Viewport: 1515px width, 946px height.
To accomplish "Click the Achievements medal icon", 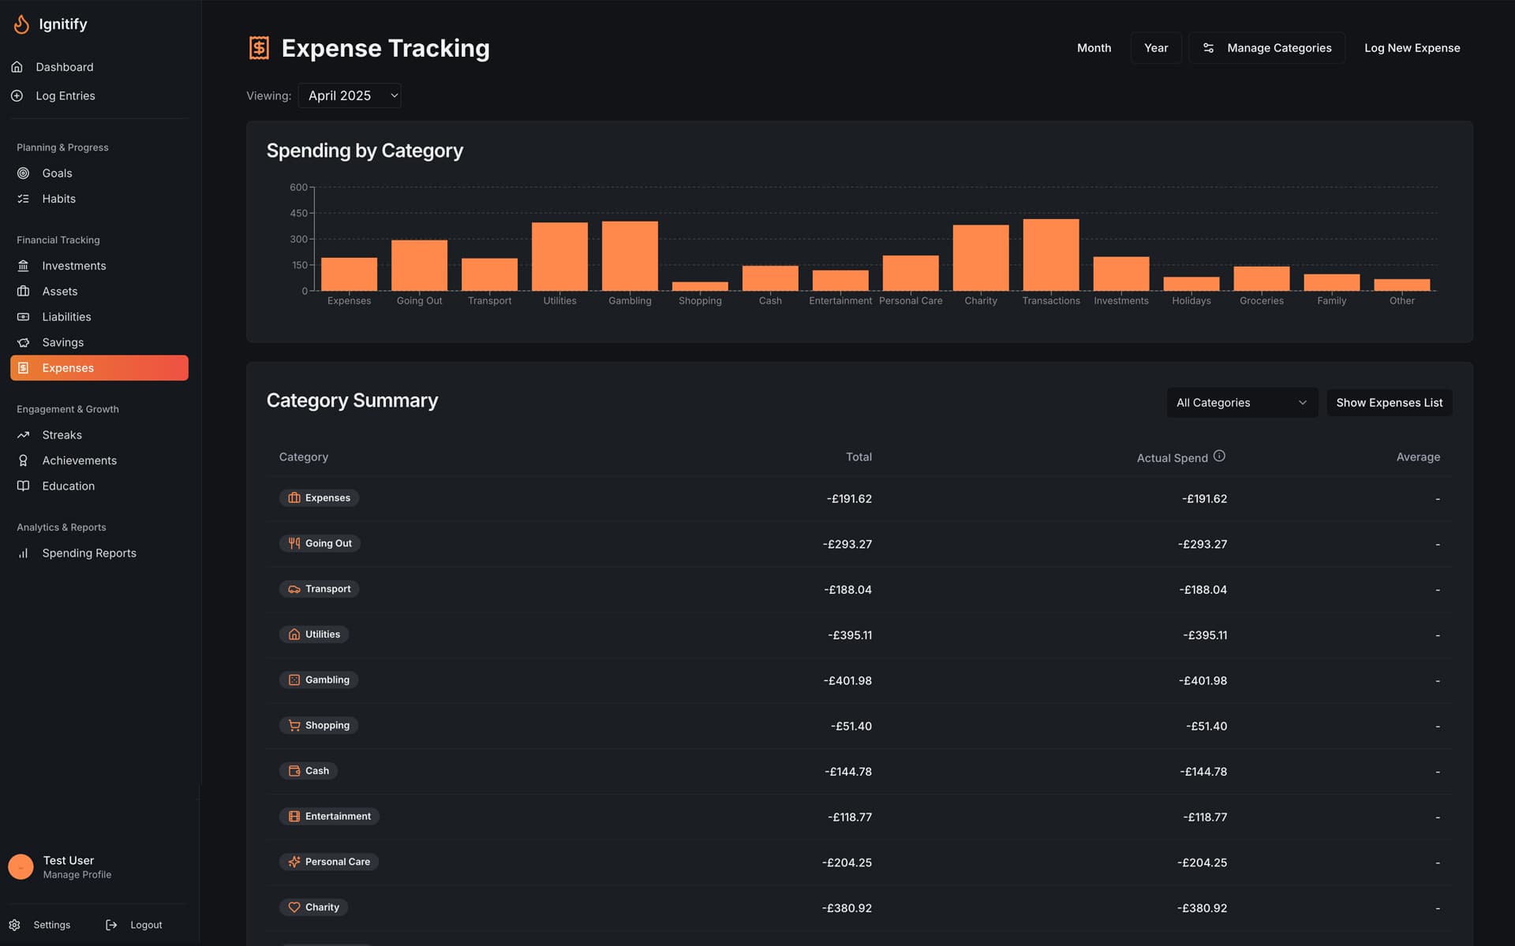I will point(23,460).
